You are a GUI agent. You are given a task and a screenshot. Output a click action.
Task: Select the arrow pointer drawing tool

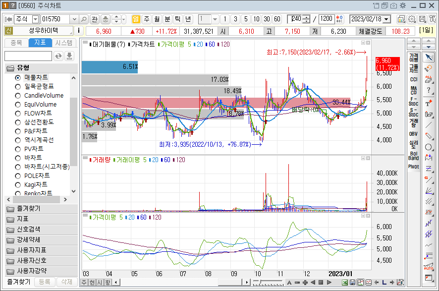pyautogui.click(x=429, y=58)
